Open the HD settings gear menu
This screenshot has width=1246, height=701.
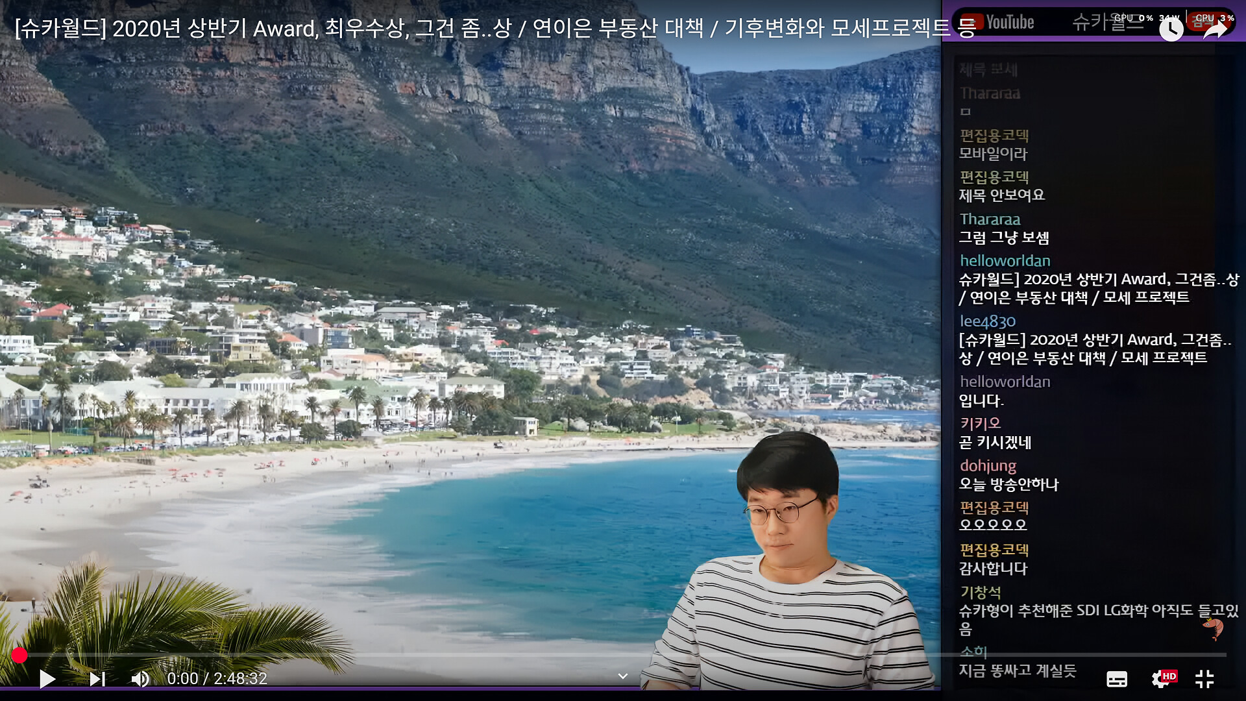[x=1162, y=679]
